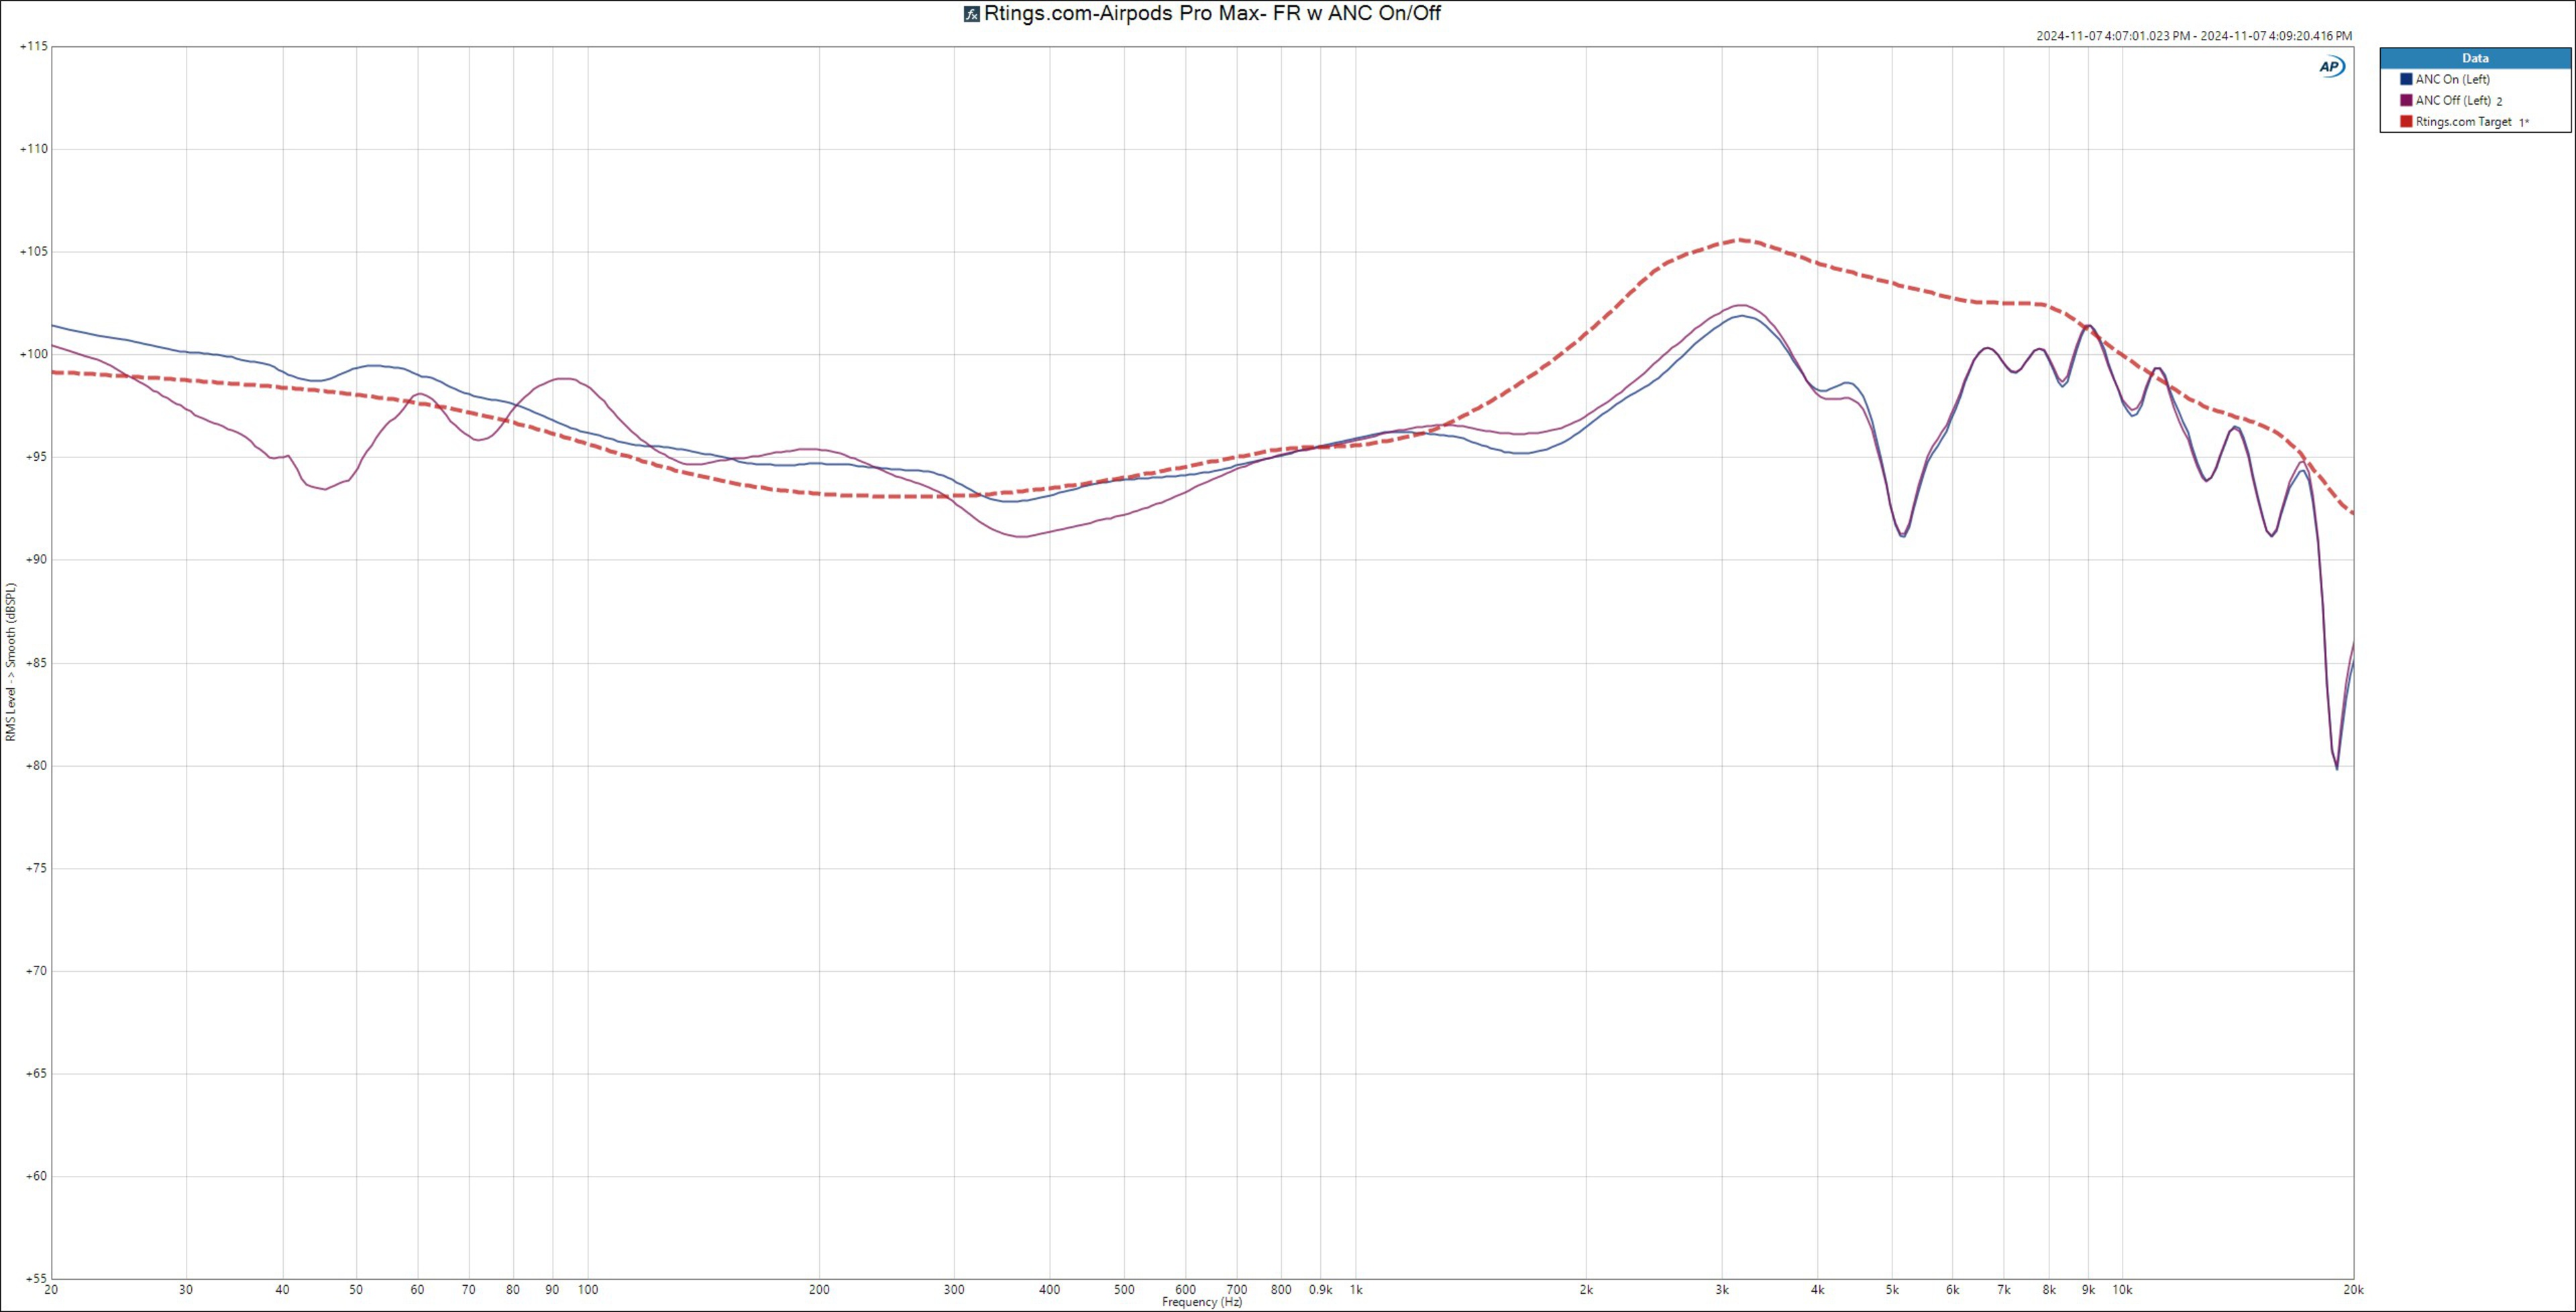Image resolution: width=2576 pixels, height=1312 pixels.
Task: Click the 20k frequency tick label
Action: [2353, 1290]
